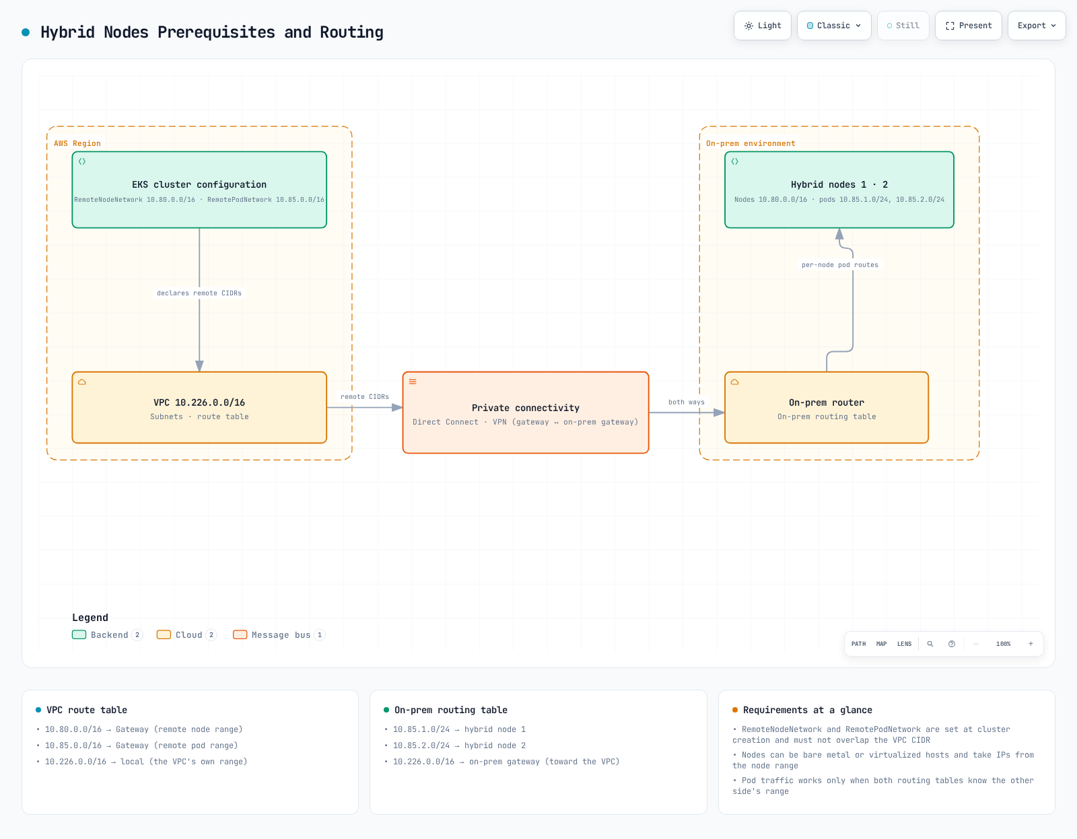Click the 'Nodes can be bare metal' requirement

click(883, 760)
